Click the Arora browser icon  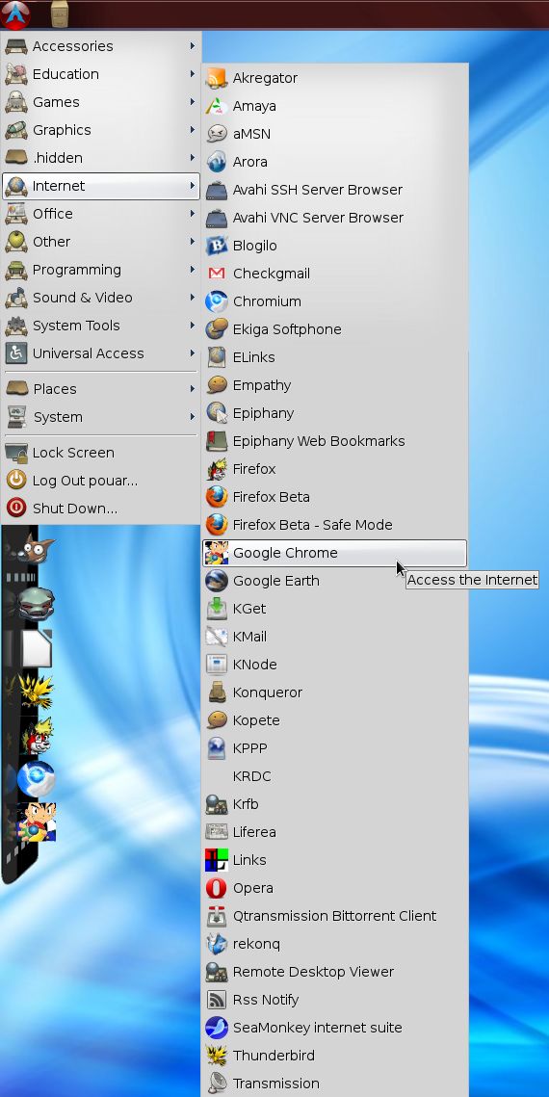click(x=217, y=162)
